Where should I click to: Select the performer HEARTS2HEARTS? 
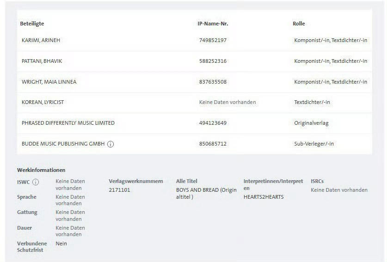click(x=264, y=197)
